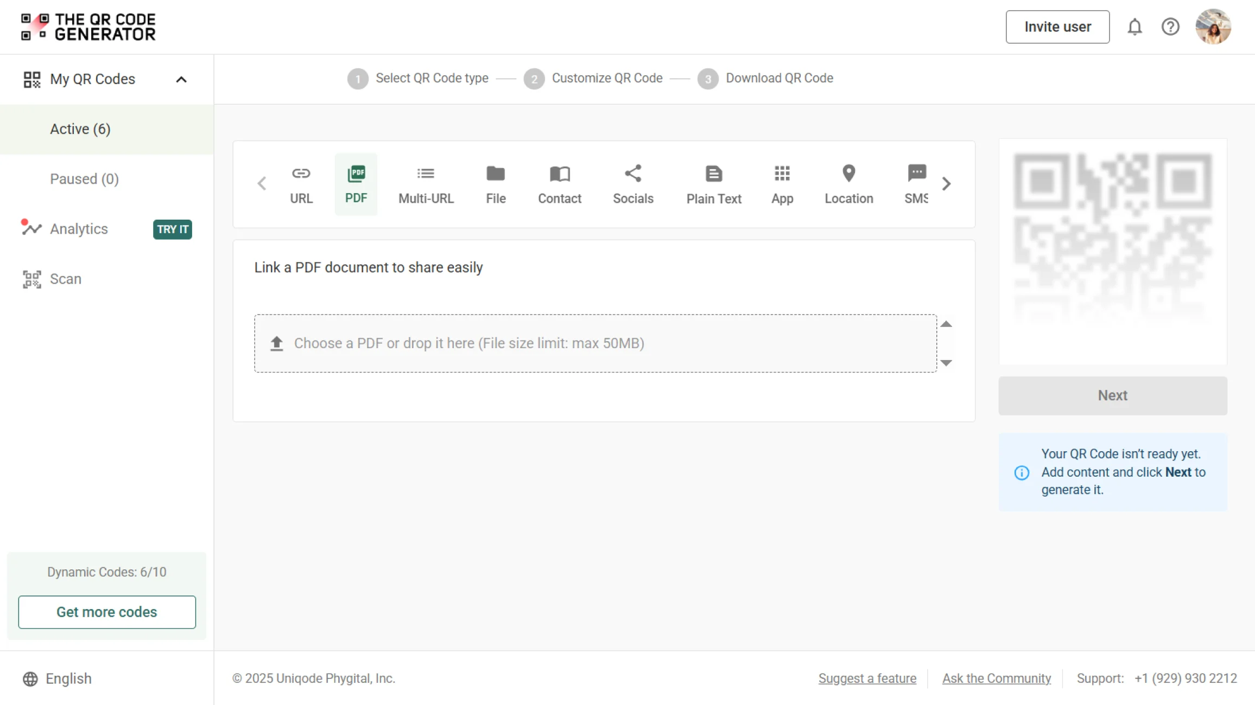This screenshot has height=705, width=1255.
Task: Click the Invite user button
Action: point(1057,27)
